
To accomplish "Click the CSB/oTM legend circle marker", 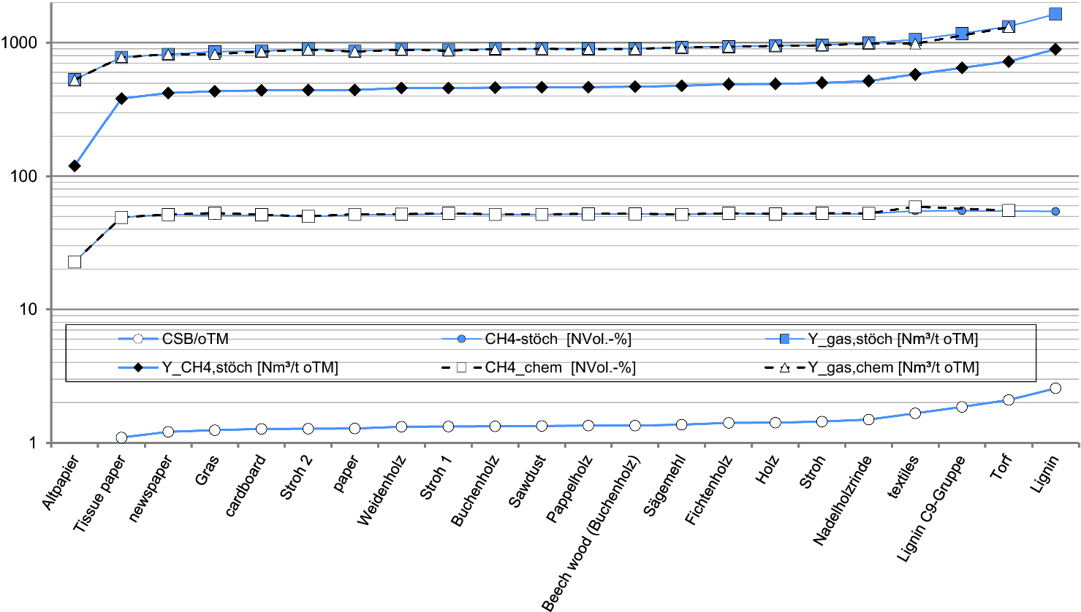I will click(137, 339).
